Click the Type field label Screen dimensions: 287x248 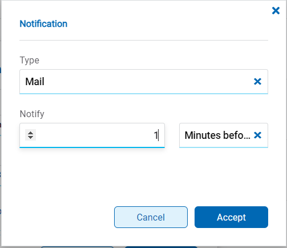point(30,60)
